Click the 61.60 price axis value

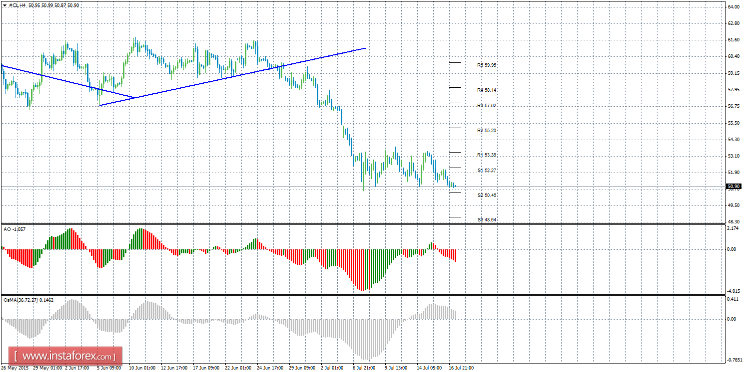pyautogui.click(x=734, y=40)
